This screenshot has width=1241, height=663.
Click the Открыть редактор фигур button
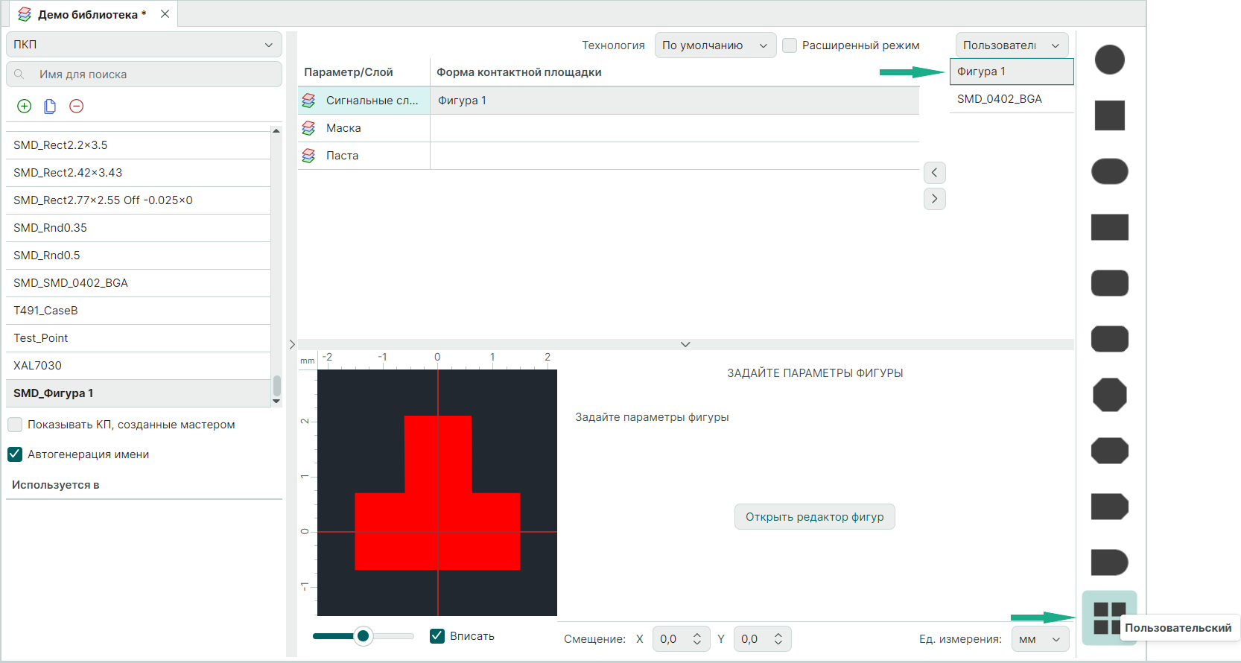click(814, 517)
